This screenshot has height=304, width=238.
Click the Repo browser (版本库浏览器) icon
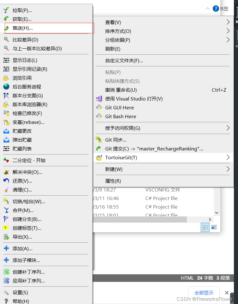[x=6, y=105]
